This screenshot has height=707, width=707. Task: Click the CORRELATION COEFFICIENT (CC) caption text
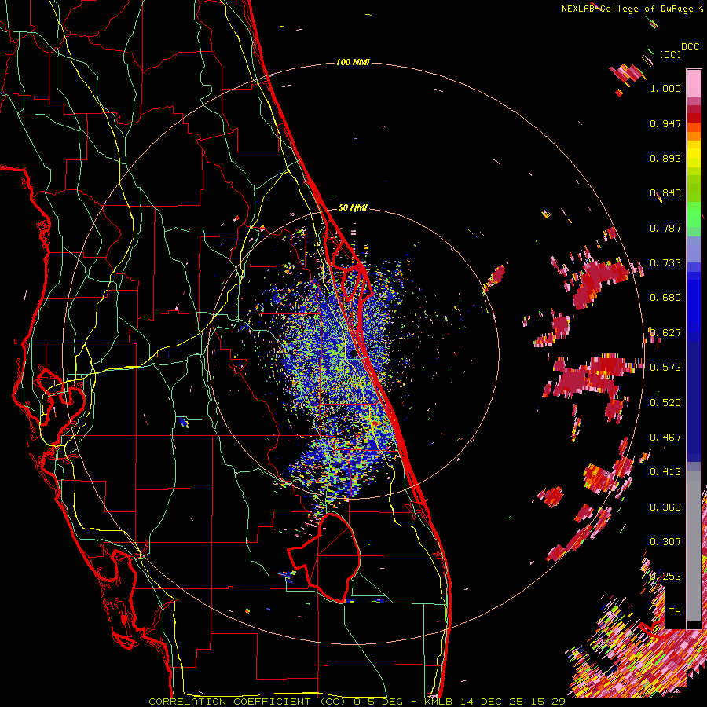pos(247,702)
